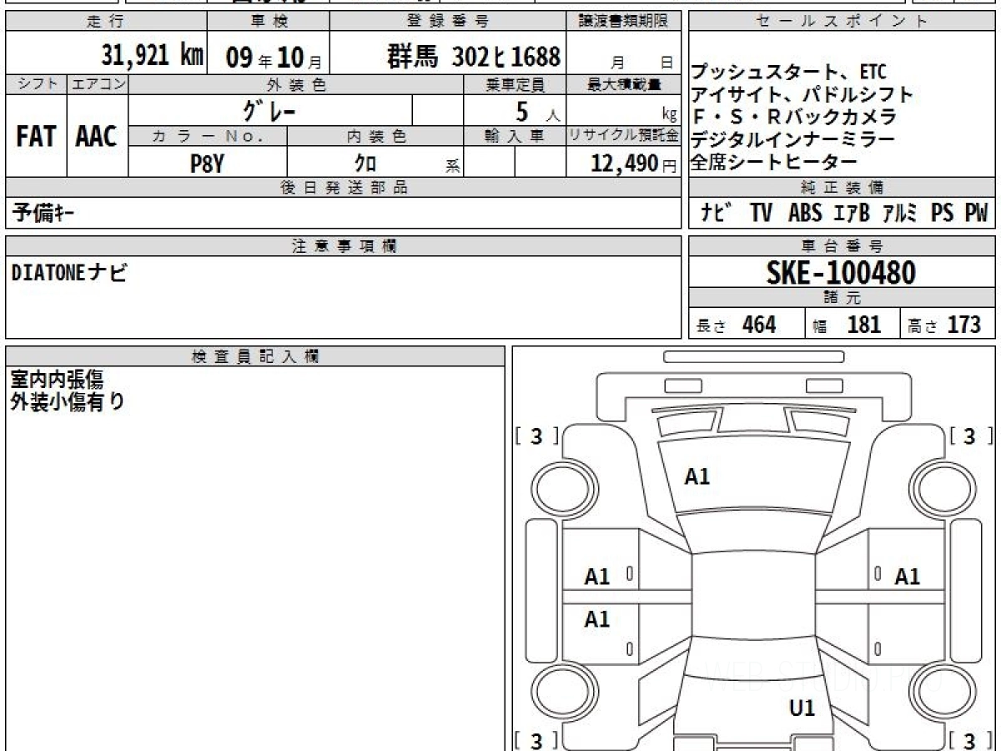Click the U1 mark on the diagram

[802, 708]
